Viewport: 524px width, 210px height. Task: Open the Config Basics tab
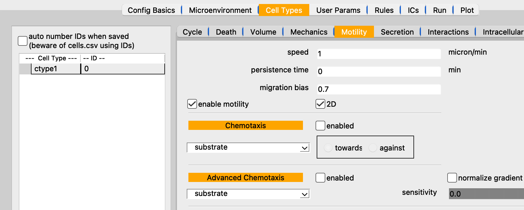pos(151,10)
